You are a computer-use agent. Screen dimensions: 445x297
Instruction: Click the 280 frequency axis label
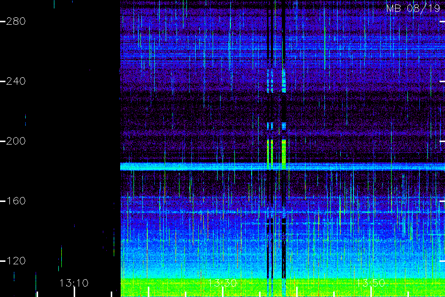click(x=16, y=21)
